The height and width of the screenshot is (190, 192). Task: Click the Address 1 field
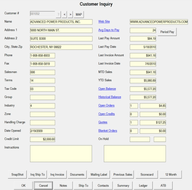tap(61, 30)
